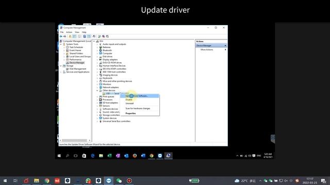Expand the Display adapters category arrow
The width and height of the screenshot is (330, 185).
[97, 60]
